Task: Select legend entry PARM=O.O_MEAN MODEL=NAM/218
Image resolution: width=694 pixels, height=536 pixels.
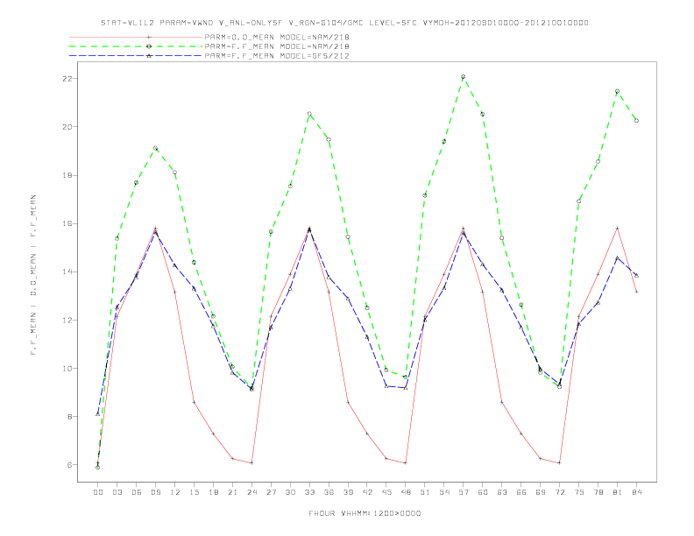Action: point(277,37)
